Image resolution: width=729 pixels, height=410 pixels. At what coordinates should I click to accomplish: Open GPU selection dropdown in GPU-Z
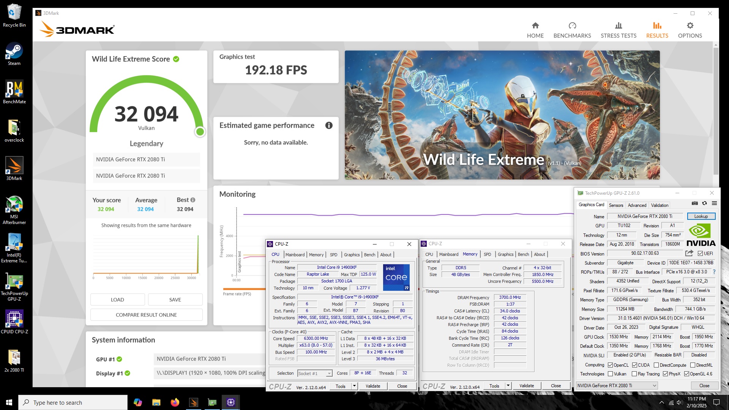(x=617, y=386)
